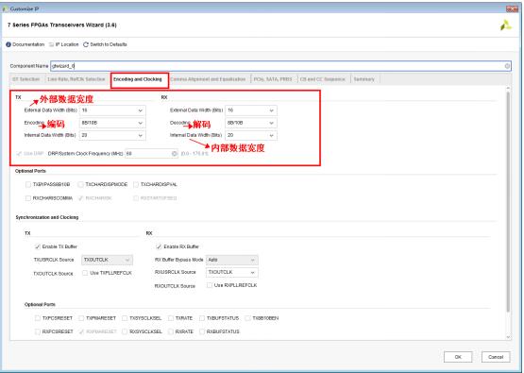The height and width of the screenshot is (373, 524).
Task: Enable the TX8B10BEN port
Action: click(247, 318)
